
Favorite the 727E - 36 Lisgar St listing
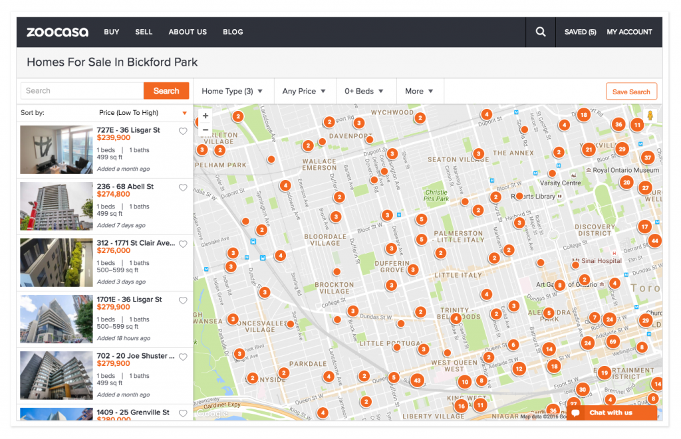(183, 132)
